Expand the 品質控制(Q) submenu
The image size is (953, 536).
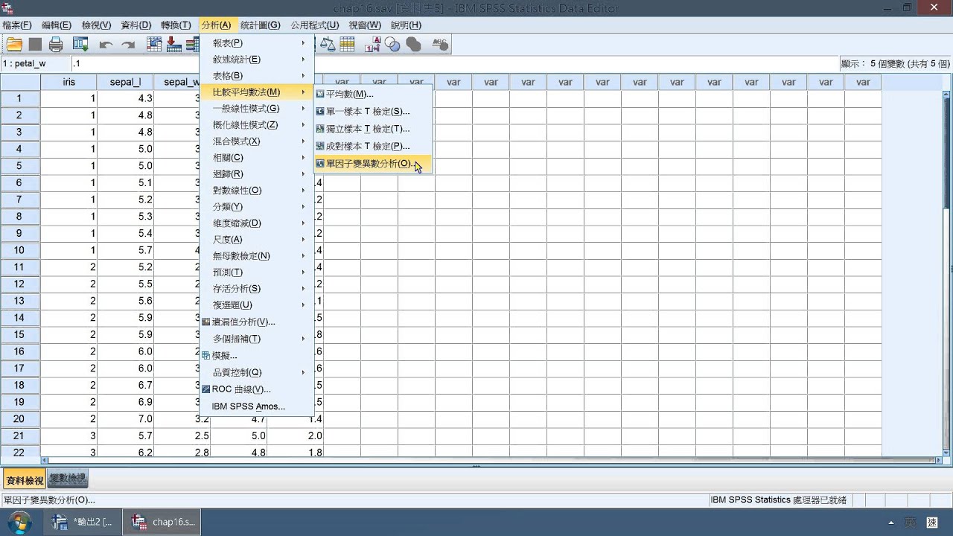pyautogui.click(x=257, y=372)
